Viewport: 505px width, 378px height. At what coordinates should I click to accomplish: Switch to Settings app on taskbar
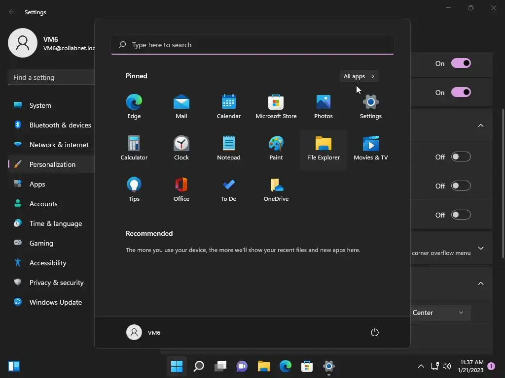point(329,366)
